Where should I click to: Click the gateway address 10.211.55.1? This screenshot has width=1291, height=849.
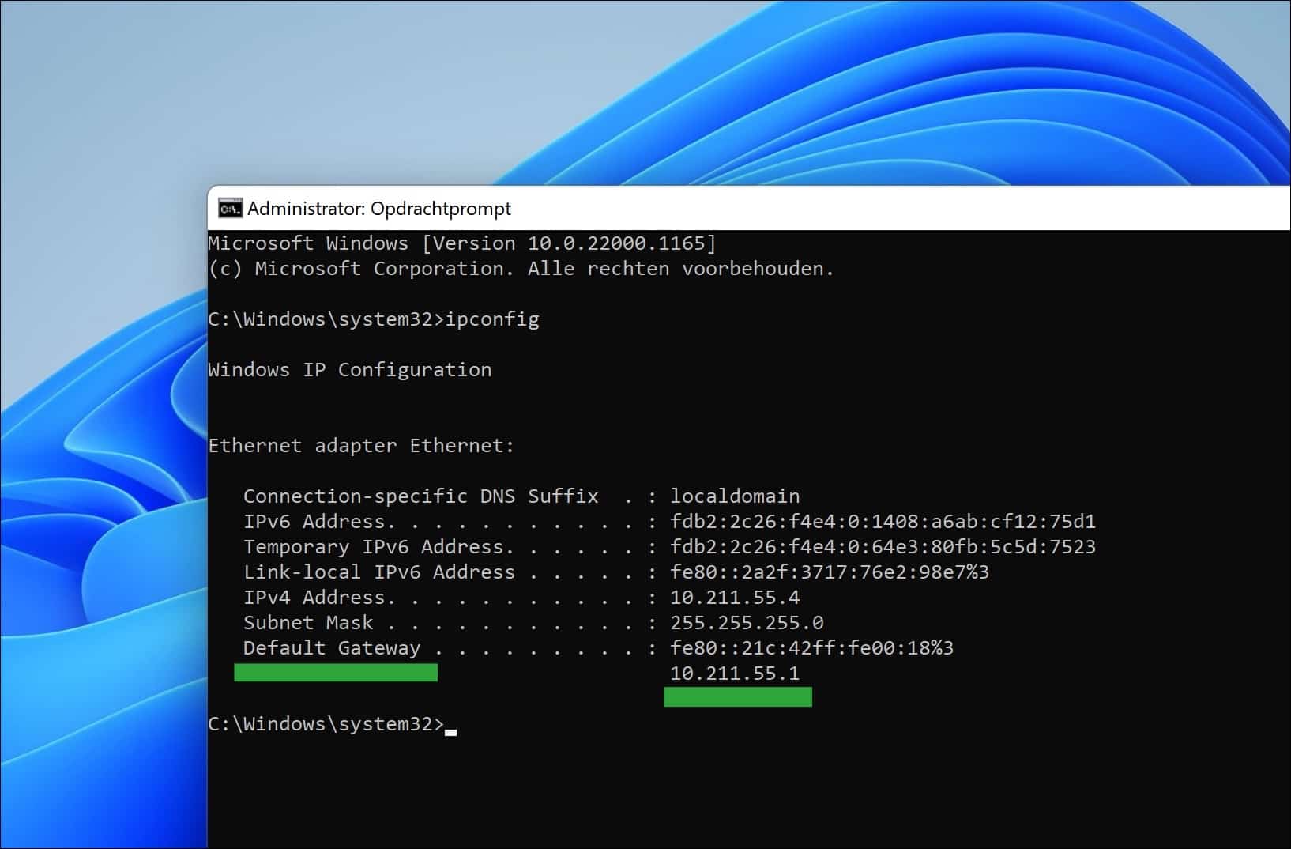[735, 674]
